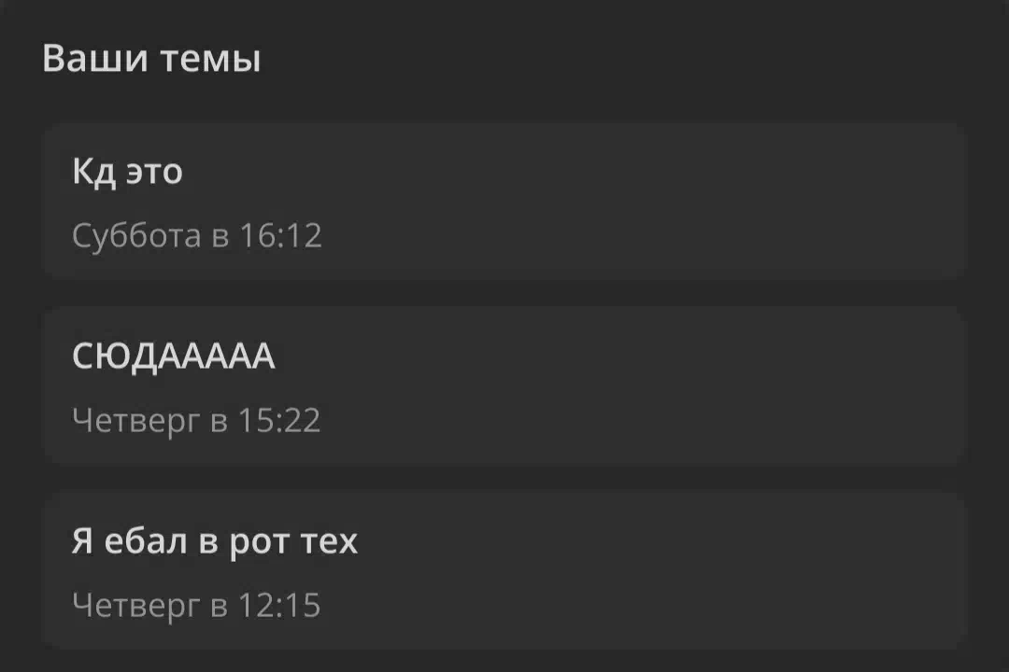Click the word "Ваши" in the heading
The image size is (1009, 672).
click(x=95, y=59)
